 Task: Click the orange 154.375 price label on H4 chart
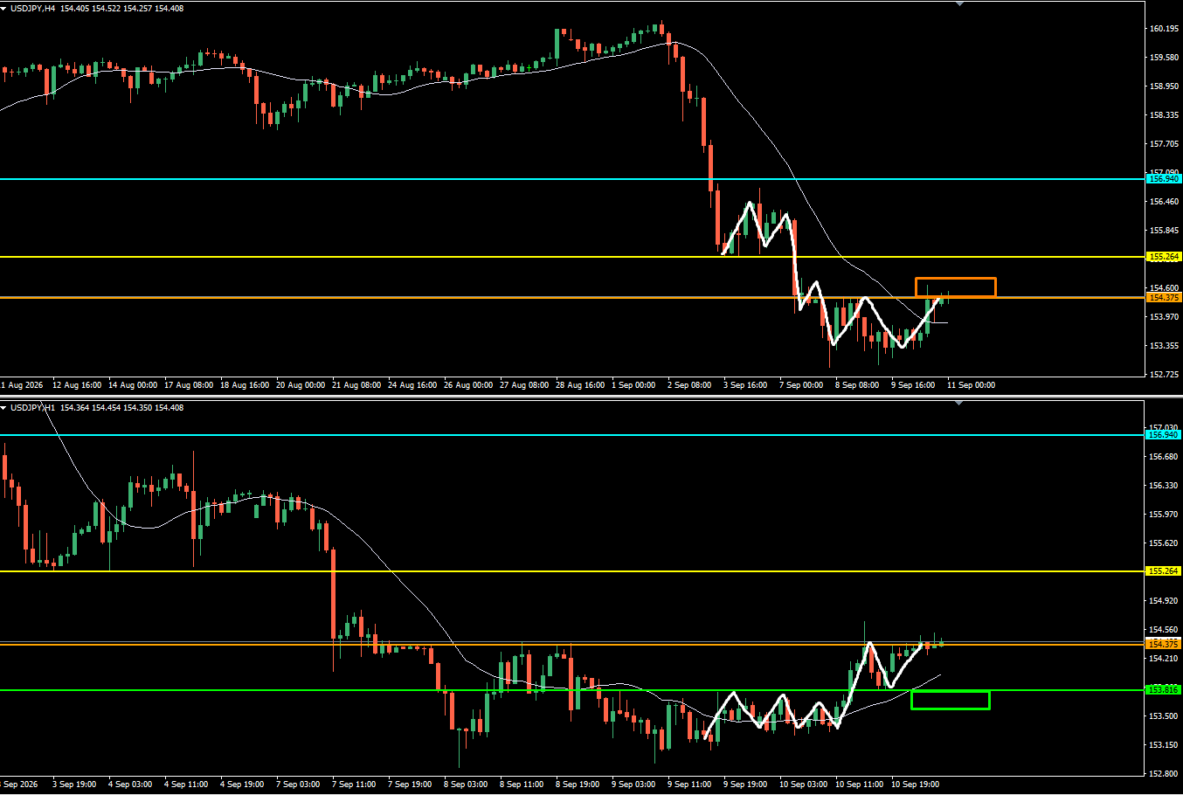click(x=1164, y=298)
